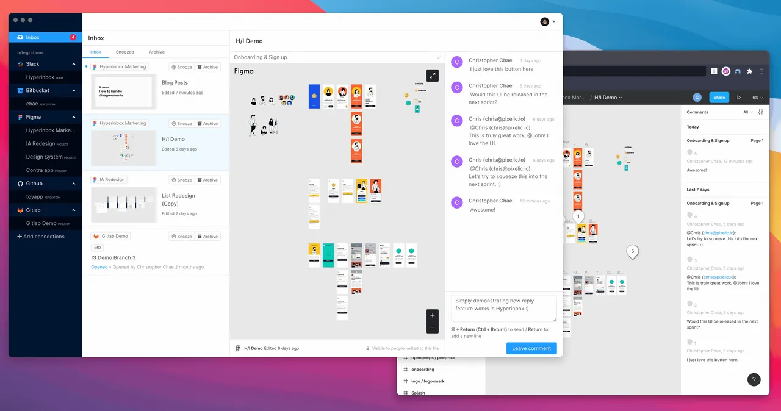The width and height of the screenshot is (781, 411).
Task: Click the Slack logo icon in sidebar
Action: tap(21, 64)
